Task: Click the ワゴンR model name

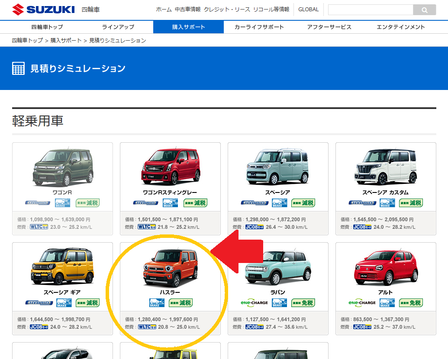Action: click(x=62, y=192)
